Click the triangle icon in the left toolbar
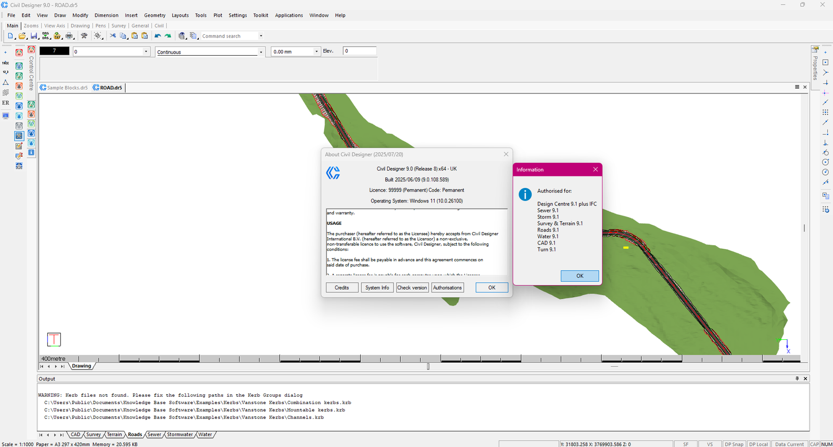Viewport: 833px width, 447px height. coord(6,82)
